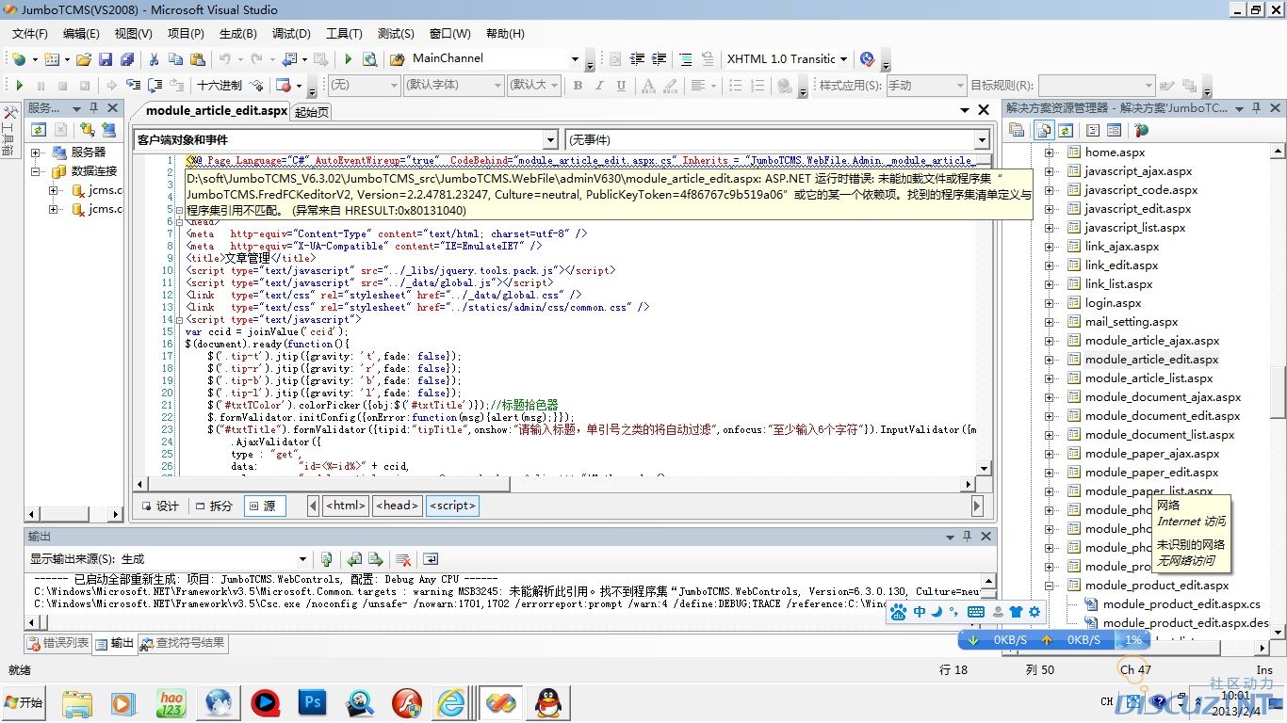Save the current file with the Save icon

click(x=105, y=59)
